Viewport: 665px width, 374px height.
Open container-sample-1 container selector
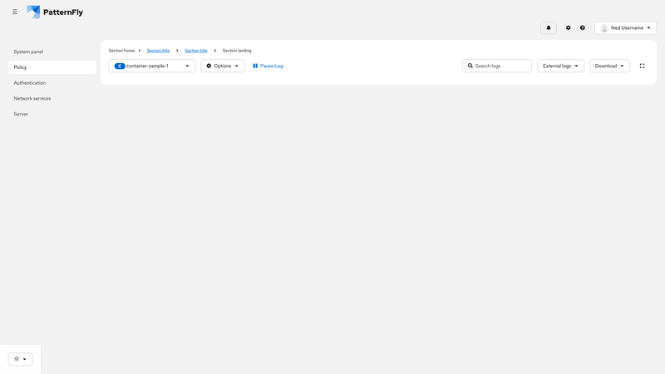[x=152, y=66]
